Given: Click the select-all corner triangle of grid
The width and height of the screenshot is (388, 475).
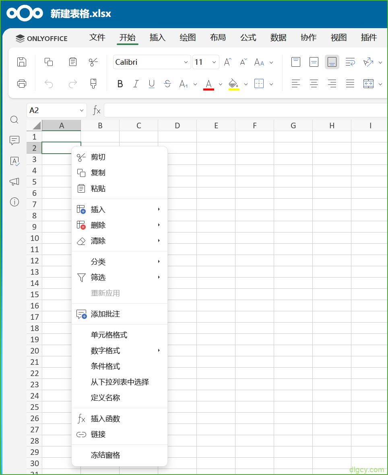Looking at the screenshot, I should pyautogui.click(x=34, y=125).
